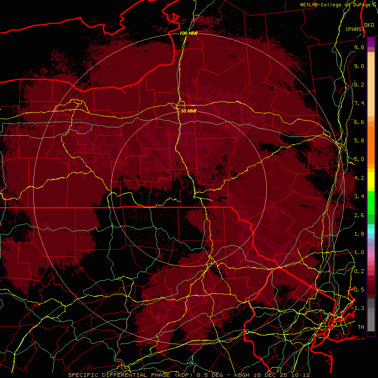Click the TH label at the legend bottom

[x=361, y=327]
